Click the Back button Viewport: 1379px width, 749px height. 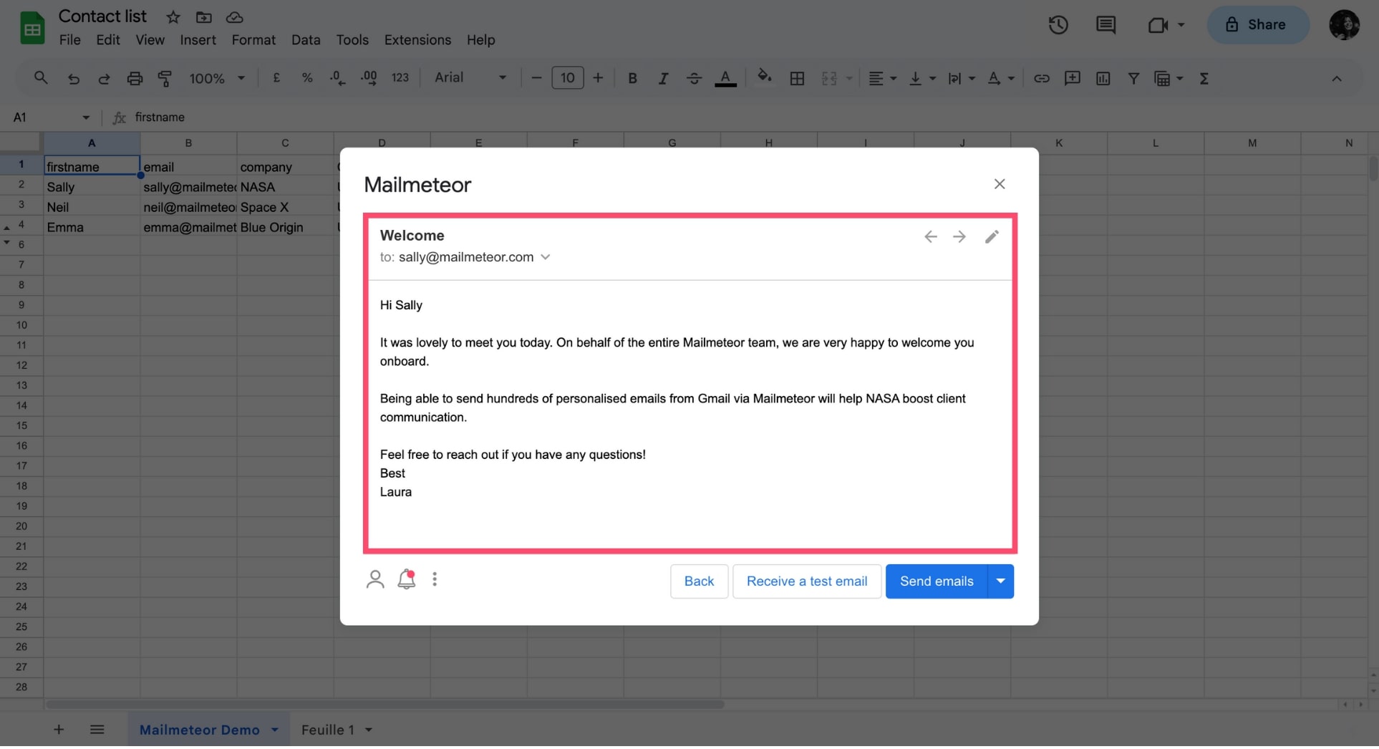click(699, 581)
